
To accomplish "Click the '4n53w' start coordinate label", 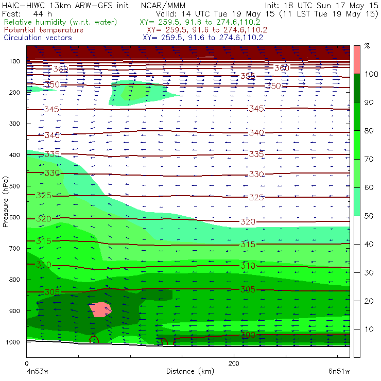I will (x=38, y=372).
